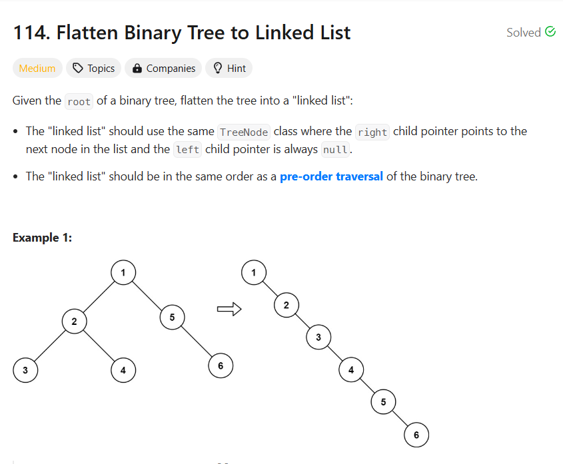Viewport: 563px width, 464px height.
Task: Click the hollow arrow between the trees
Action: 229,309
